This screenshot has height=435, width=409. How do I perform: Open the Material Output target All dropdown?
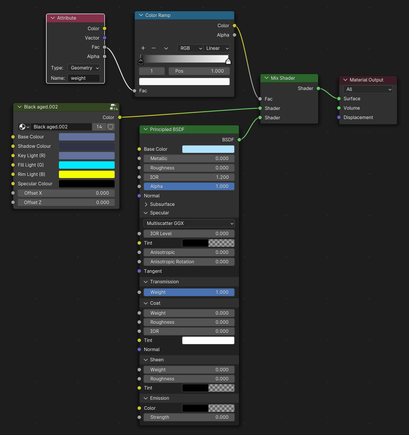pos(368,89)
